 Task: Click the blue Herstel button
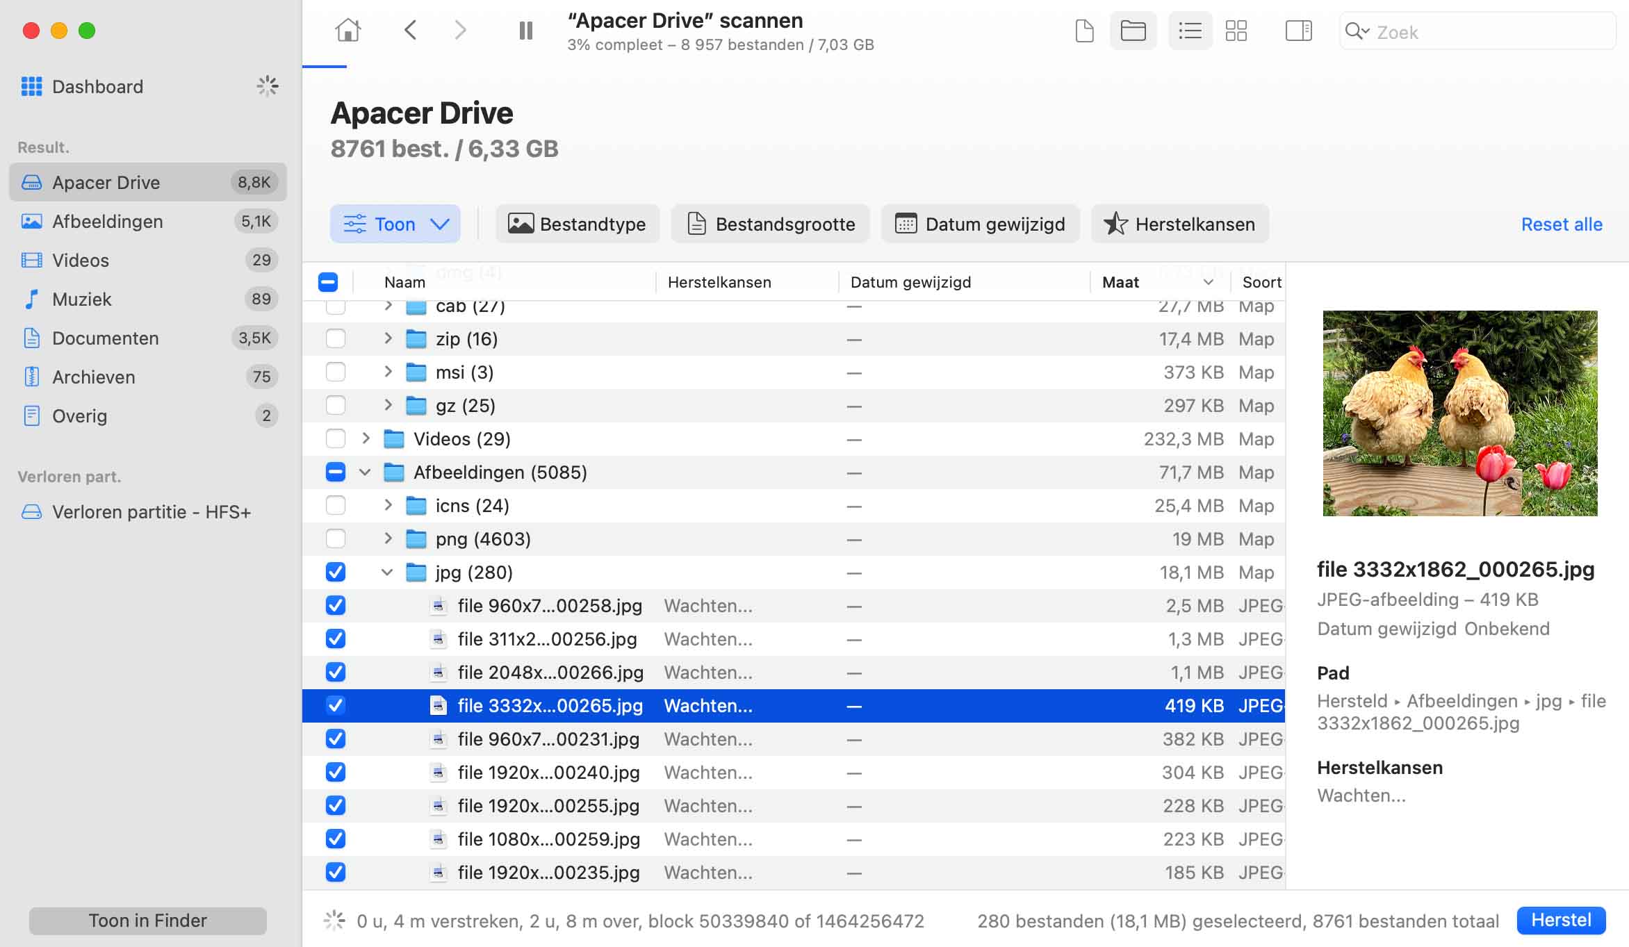point(1561,920)
